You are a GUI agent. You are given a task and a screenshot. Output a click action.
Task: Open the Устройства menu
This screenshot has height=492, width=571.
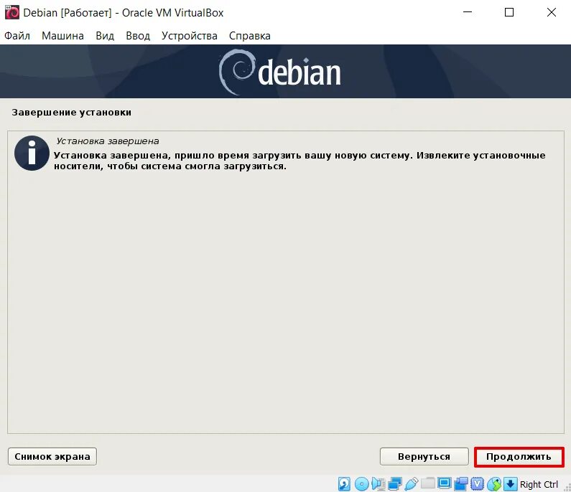point(190,36)
